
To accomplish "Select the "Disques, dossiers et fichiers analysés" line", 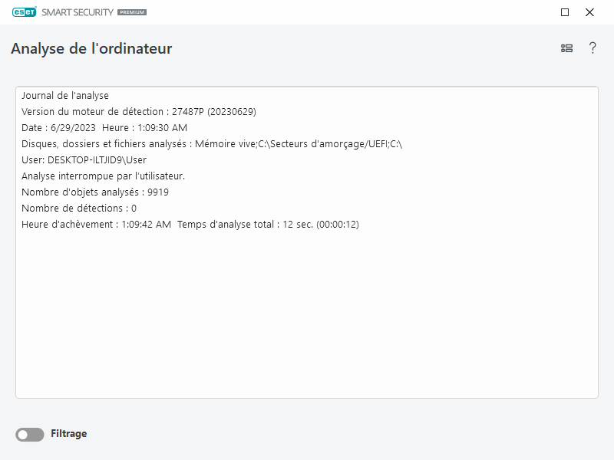I will [212, 144].
